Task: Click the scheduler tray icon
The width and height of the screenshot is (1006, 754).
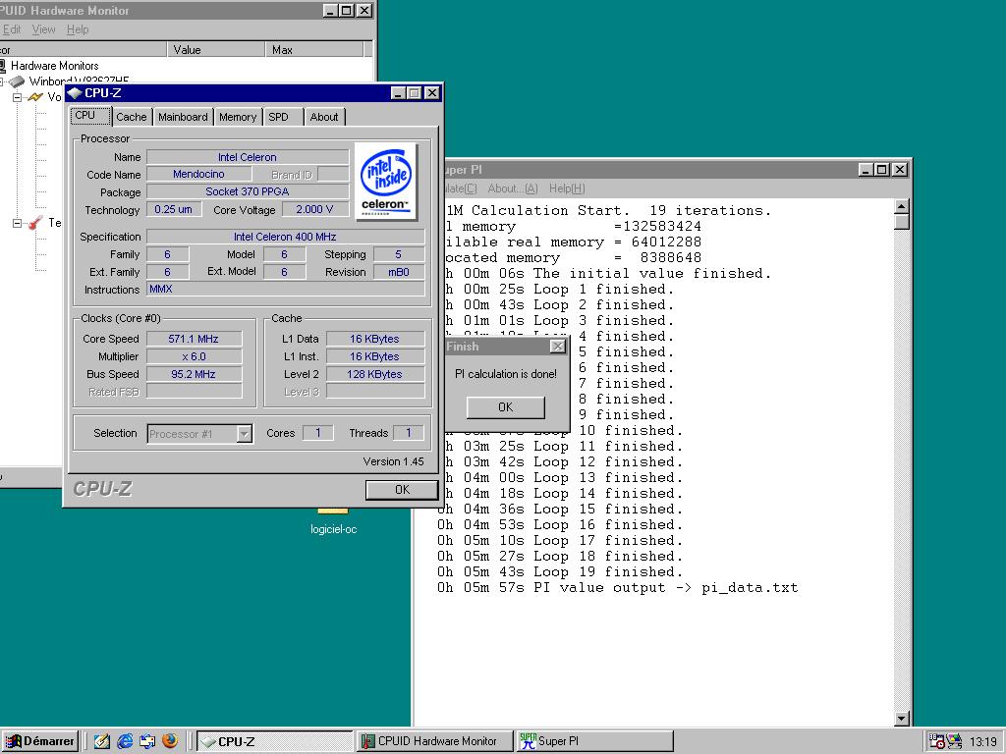Action: [936, 742]
